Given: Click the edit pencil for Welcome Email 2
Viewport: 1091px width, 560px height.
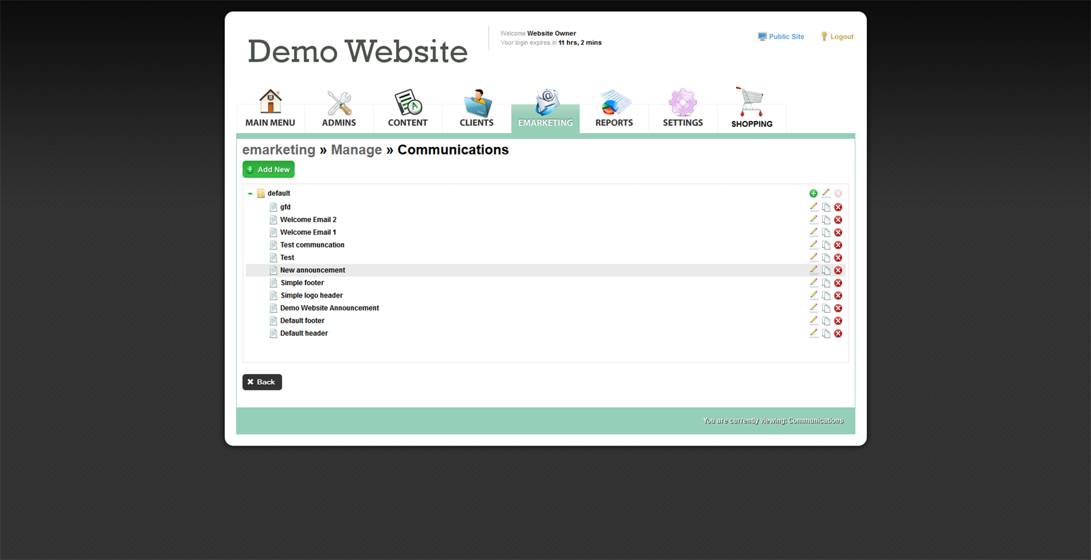Looking at the screenshot, I should (813, 220).
